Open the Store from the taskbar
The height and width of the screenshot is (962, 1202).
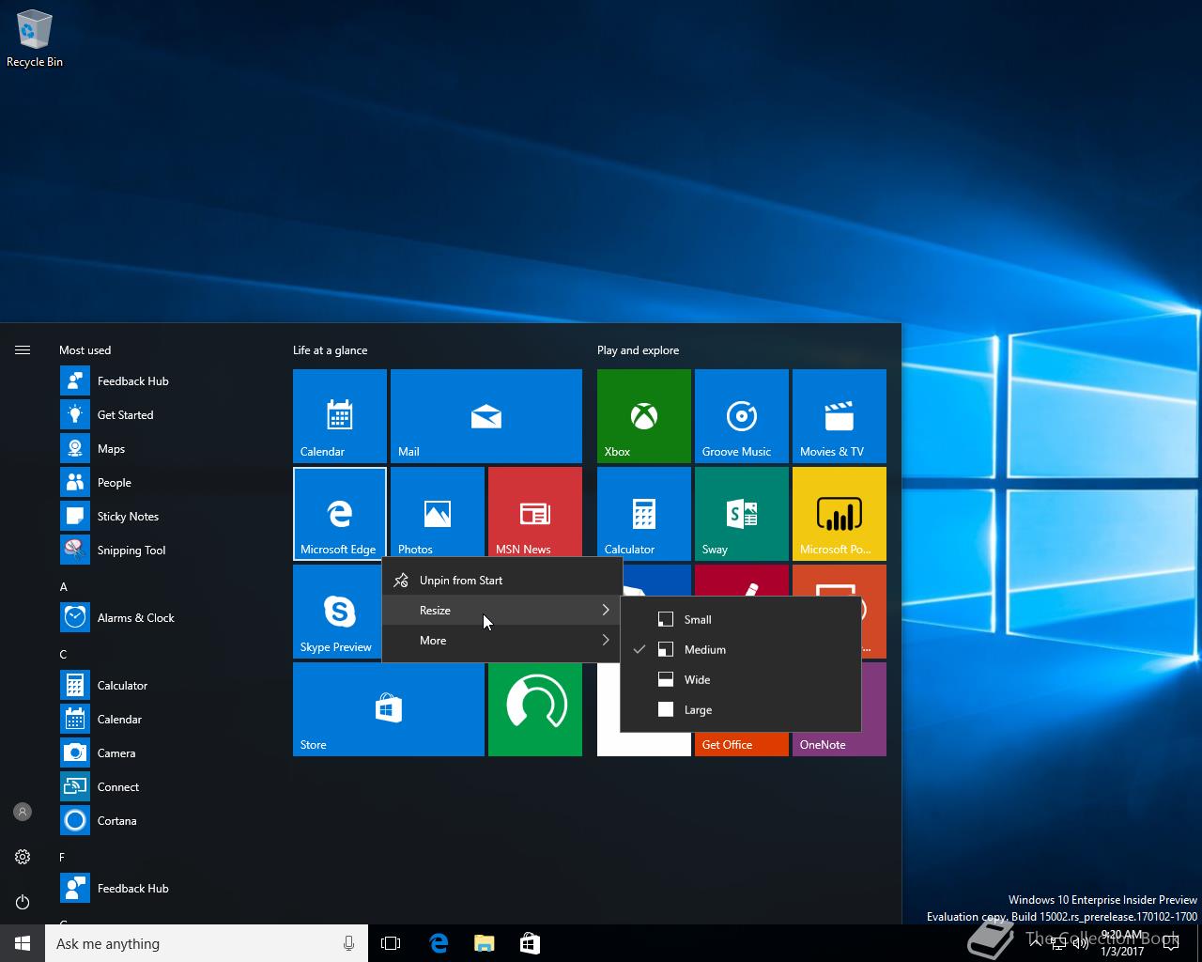[530, 943]
